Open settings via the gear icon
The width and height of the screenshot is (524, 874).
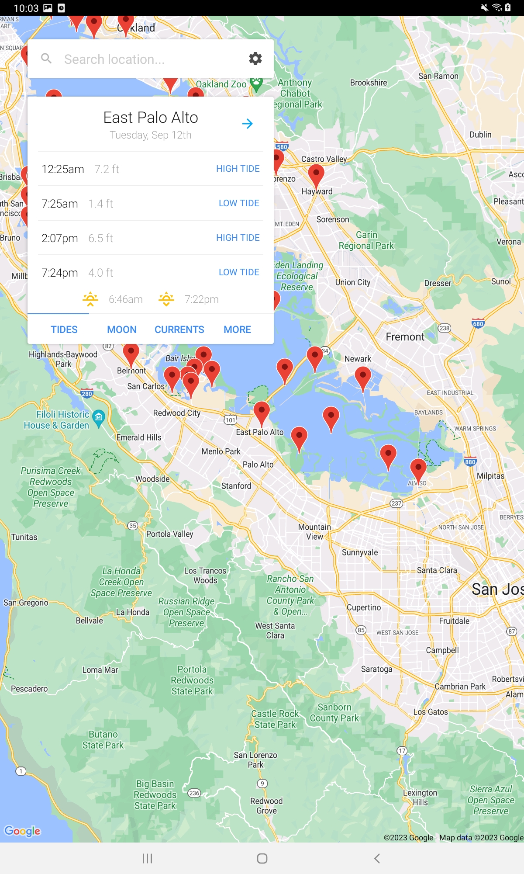coord(255,59)
